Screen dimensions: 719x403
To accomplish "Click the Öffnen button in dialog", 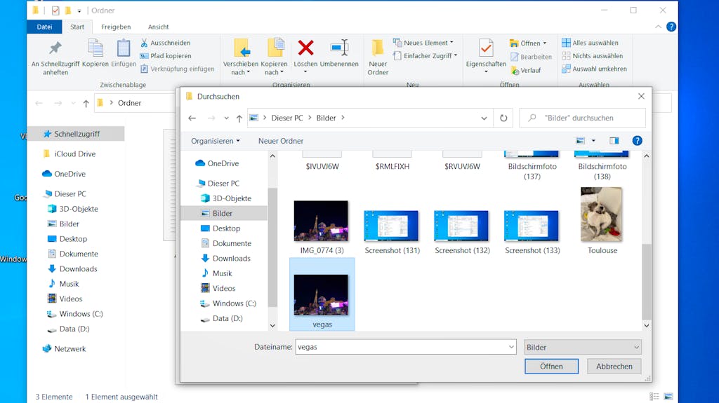I will point(551,367).
